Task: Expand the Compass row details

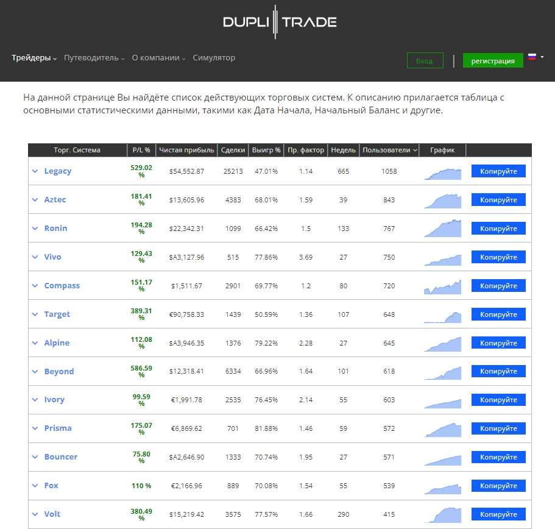Action: (x=35, y=286)
